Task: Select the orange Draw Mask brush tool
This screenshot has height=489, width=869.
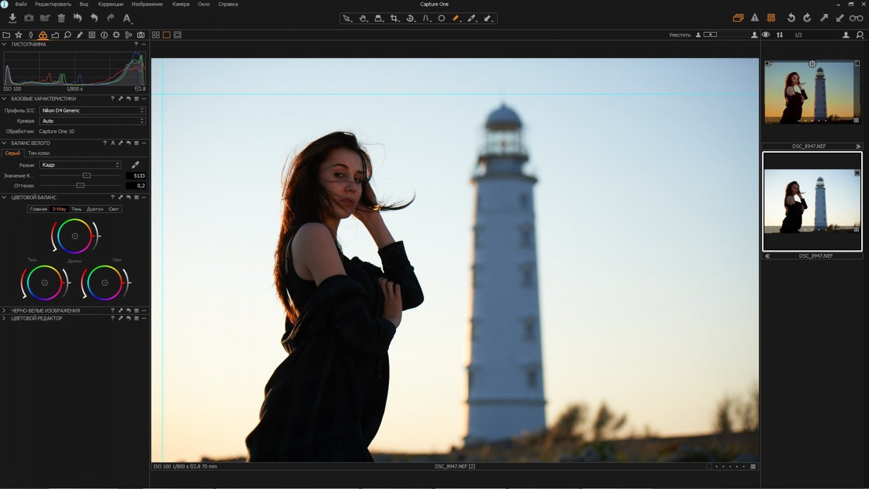Action: pos(457,19)
